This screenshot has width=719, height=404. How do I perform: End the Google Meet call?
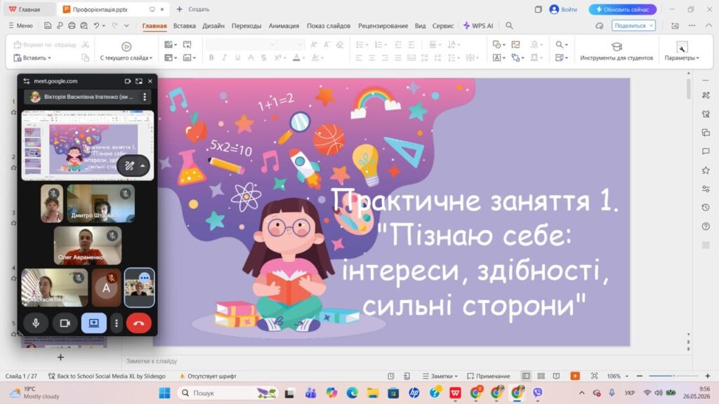tap(139, 323)
